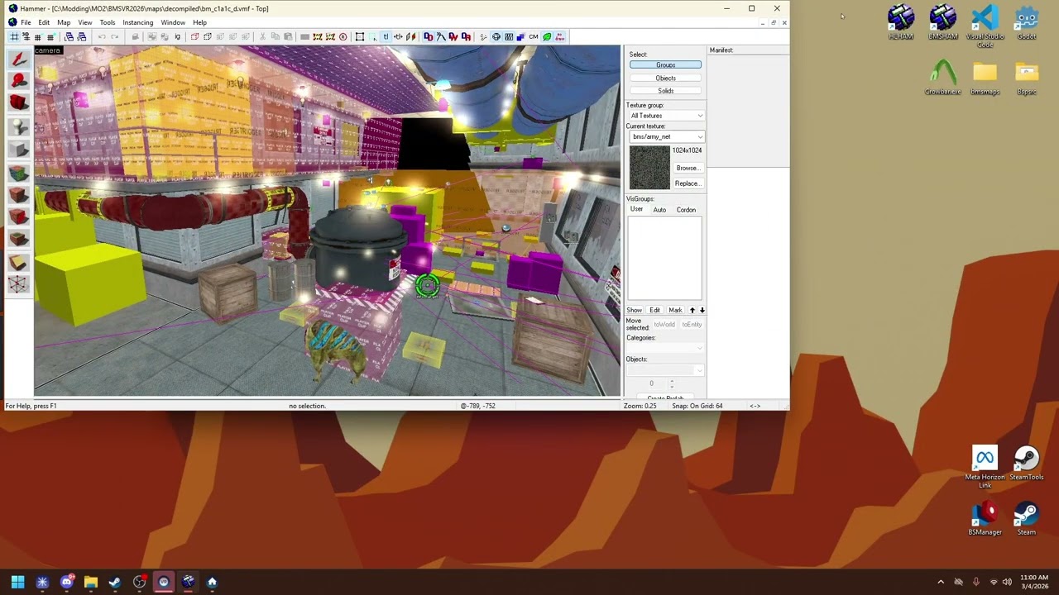Screen dimensions: 1059x595
Task: Open the Categories dropdown
Action: 700,348
